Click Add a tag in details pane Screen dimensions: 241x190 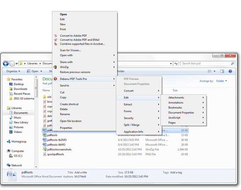176,173
